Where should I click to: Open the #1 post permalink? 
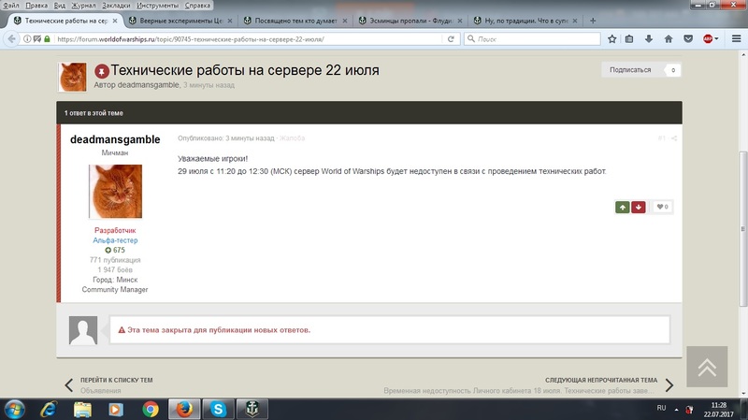pos(662,138)
